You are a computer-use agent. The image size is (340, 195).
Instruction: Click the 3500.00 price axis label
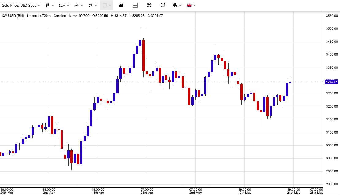coord(332,29)
